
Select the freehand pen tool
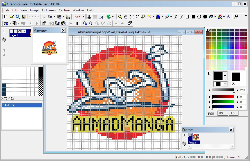point(167,17)
